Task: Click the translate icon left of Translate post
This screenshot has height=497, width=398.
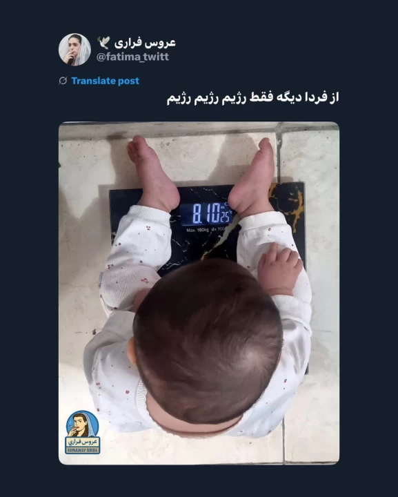Action: (63, 81)
